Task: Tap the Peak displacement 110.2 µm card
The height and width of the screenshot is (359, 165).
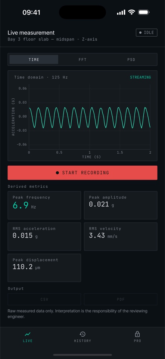Action: pos(44,268)
